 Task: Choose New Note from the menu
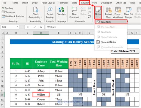111,22
